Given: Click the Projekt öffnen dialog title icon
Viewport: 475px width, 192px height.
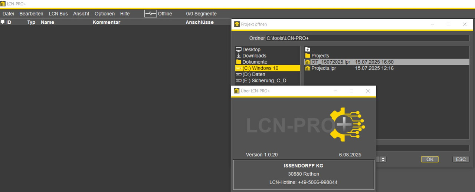Looking at the screenshot, I should tap(237, 24).
